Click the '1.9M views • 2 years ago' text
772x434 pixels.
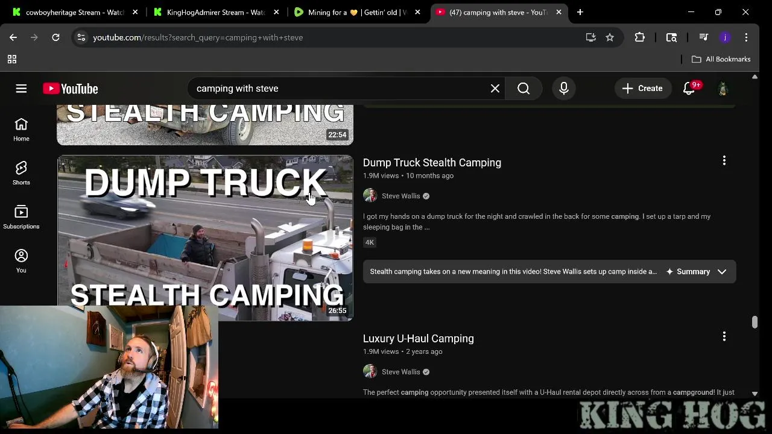click(x=402, y=352)
